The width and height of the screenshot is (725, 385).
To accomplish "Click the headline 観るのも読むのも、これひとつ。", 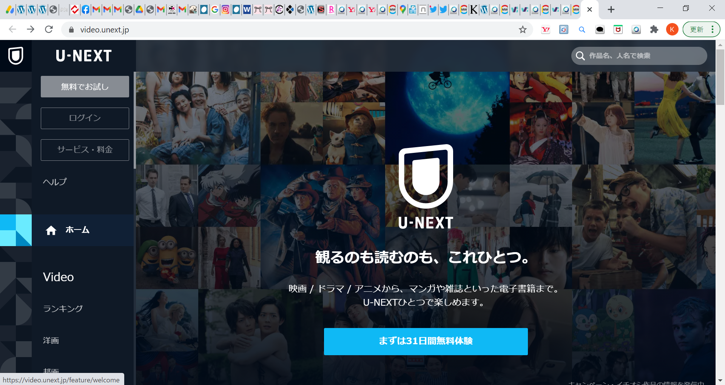I will pos(423,257).
